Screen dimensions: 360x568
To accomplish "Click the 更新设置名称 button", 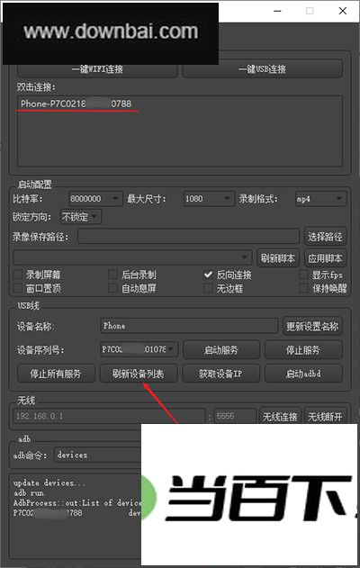I will tap(312, 326).
